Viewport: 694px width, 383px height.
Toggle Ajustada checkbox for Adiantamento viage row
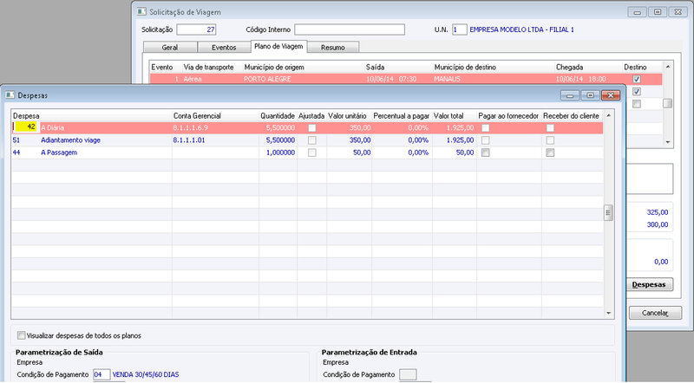[312, 140]
